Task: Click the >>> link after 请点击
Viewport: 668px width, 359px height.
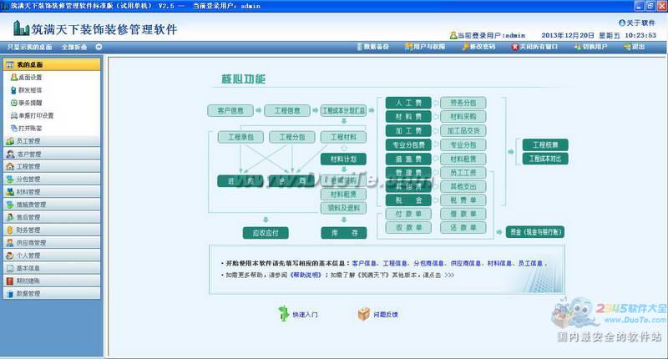Action: click(449, 276)
